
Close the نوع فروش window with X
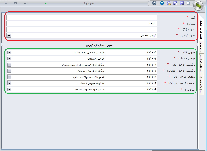[6, 3]
